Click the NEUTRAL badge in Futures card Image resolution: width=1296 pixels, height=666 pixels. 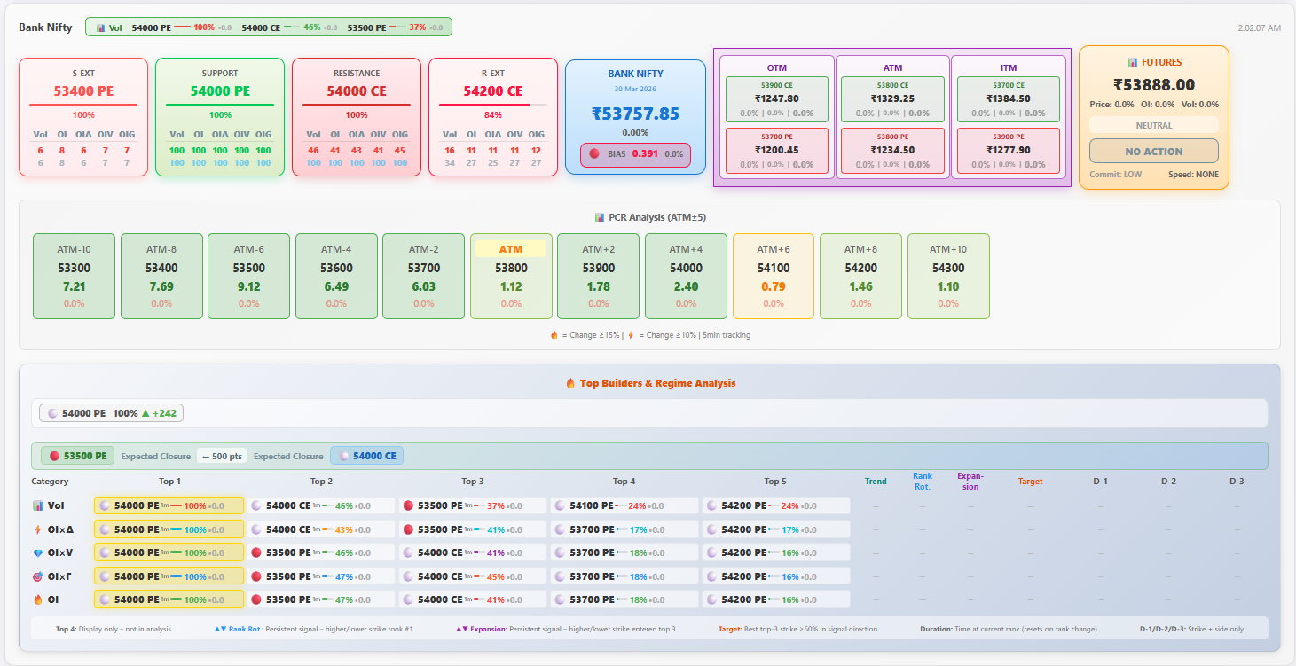tap(1153, 125)
